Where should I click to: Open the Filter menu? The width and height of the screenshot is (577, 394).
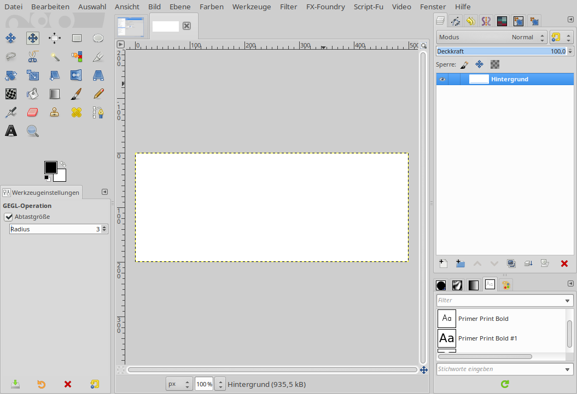[288, 7]
